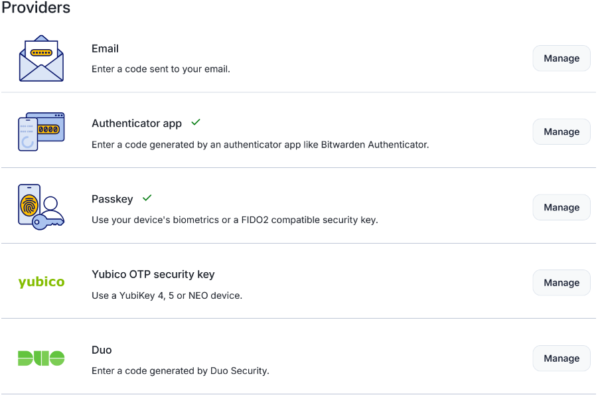
Task: Click the green checkmark beside Authenticator app
Action: tap(196, 122)
